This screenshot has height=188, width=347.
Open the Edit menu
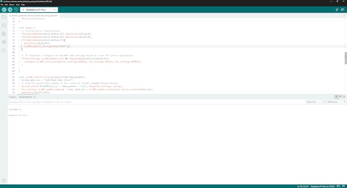pyautogui.click(x=6, y=5)
